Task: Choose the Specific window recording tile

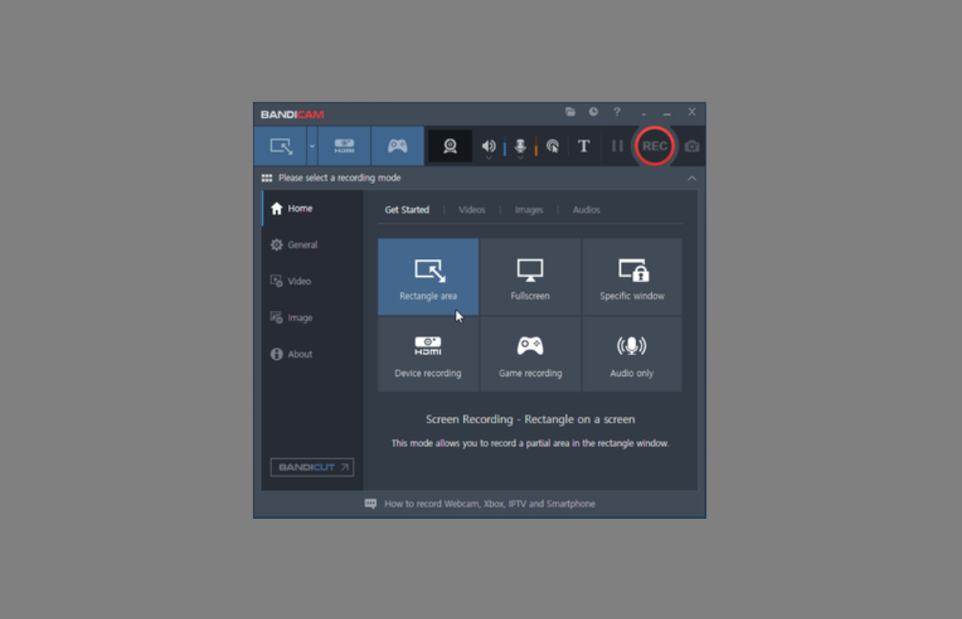Action: (632, 277)
